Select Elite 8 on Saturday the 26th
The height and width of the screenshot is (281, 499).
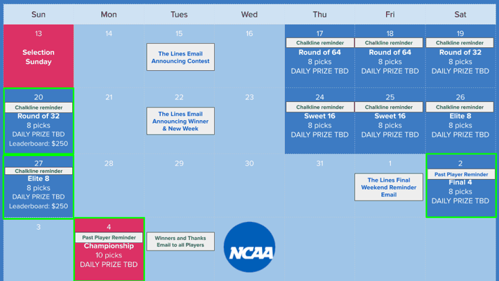pyautogui.click(x=460, y=116)
